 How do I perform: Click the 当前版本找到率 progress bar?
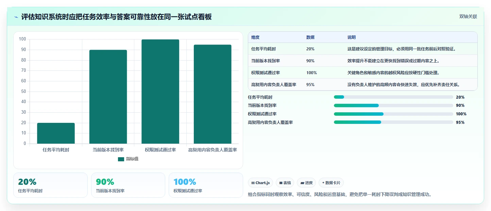[x=393, y=105]
